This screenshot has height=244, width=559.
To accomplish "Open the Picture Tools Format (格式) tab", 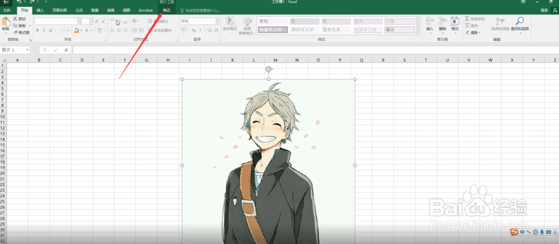I will [x=167, y=11].
